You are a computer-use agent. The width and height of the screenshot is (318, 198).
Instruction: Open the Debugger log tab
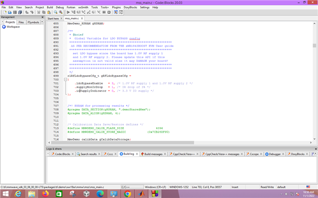pyautogui.click(x=275, y=154)
